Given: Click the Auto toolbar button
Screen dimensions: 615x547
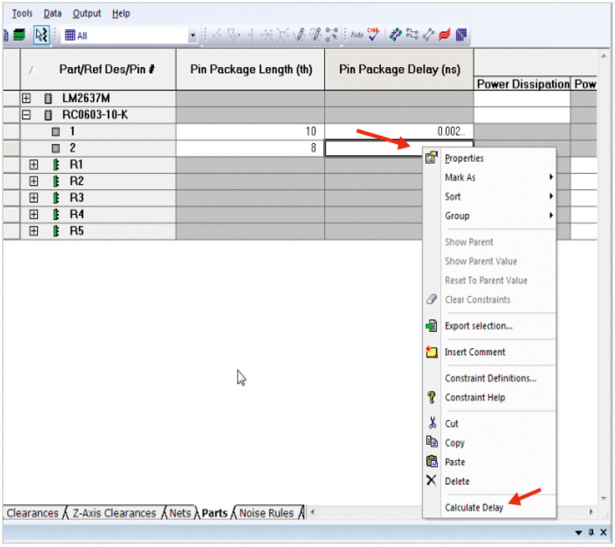Looking at the screenshot, I should point(357,35).
